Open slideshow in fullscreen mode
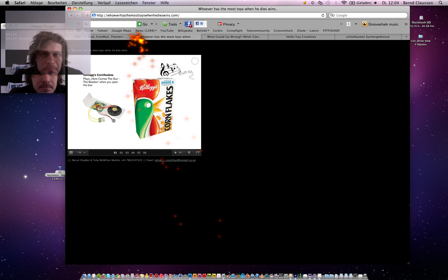448x280 pixels. click(x=198, y=153)
